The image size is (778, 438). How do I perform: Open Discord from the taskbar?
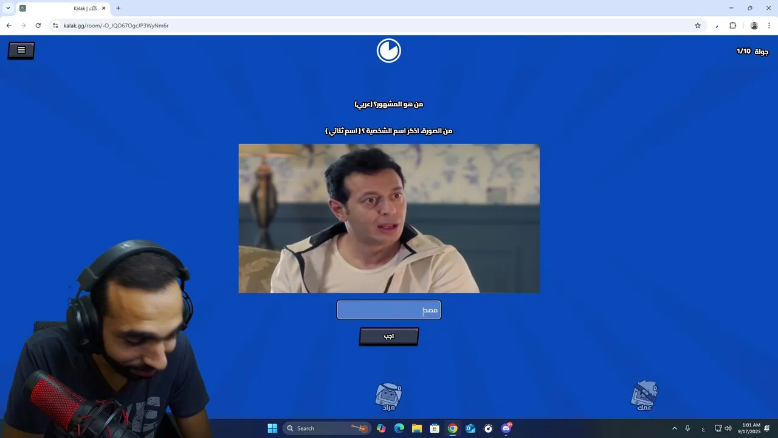(x=506, y=428)
